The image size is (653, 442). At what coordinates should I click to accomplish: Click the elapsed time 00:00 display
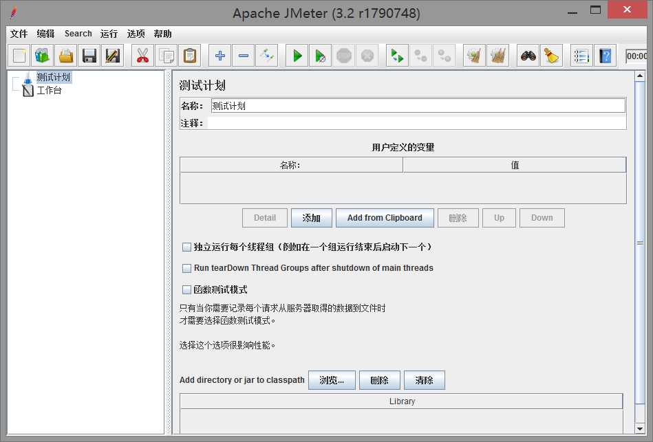click(x=636, y=56)
